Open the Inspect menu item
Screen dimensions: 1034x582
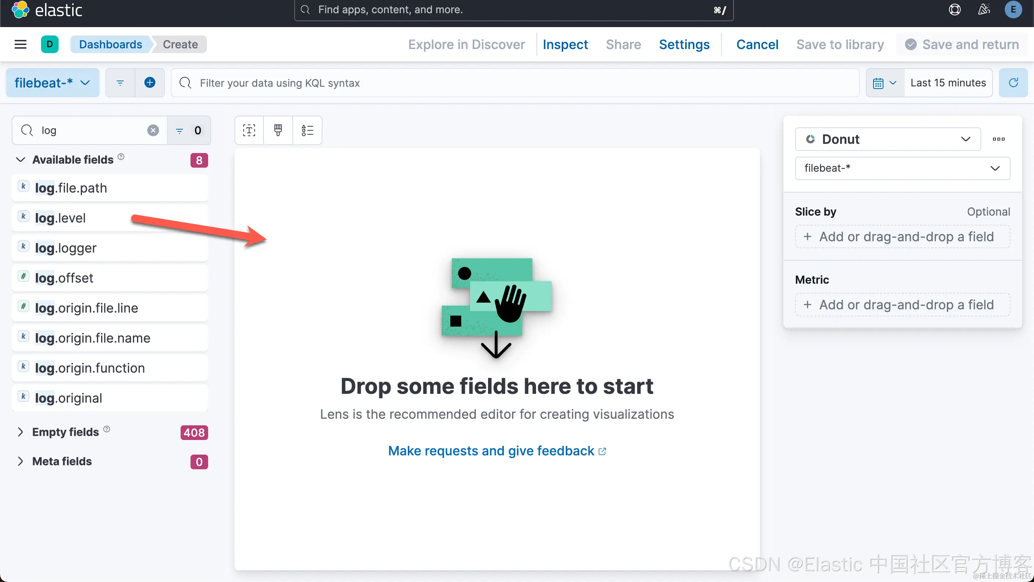(x=565, y=44)
